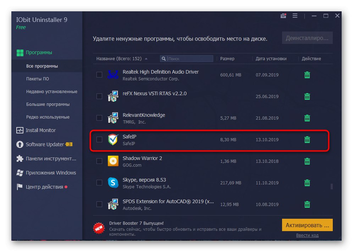Viewport: 353px width, 252px height.
Task: Select the Shadow Warrior 2 name
Action: click(142, 158)
